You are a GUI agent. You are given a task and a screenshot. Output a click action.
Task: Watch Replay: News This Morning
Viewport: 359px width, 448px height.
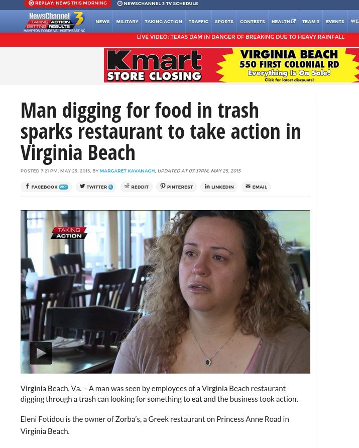tap(68, 4)
